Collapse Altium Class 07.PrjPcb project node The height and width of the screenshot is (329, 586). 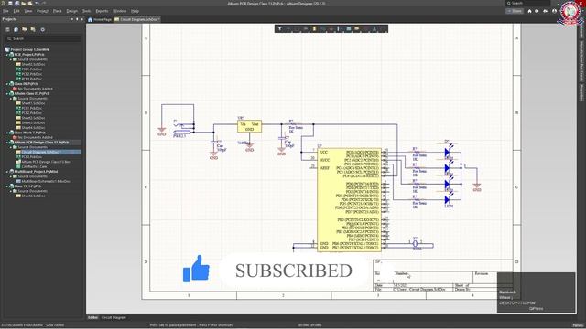(7, 93)
